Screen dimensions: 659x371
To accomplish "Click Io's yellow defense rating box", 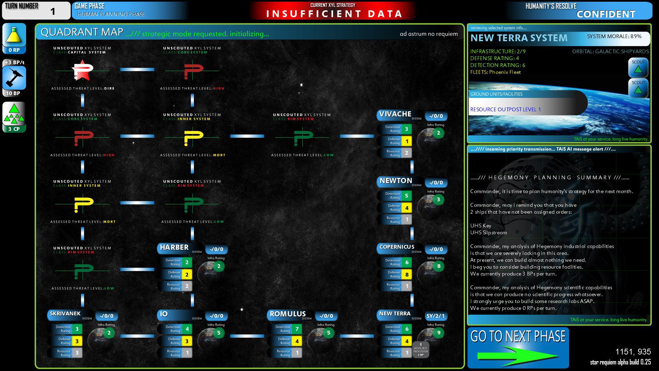I will (x=187, y=341).
